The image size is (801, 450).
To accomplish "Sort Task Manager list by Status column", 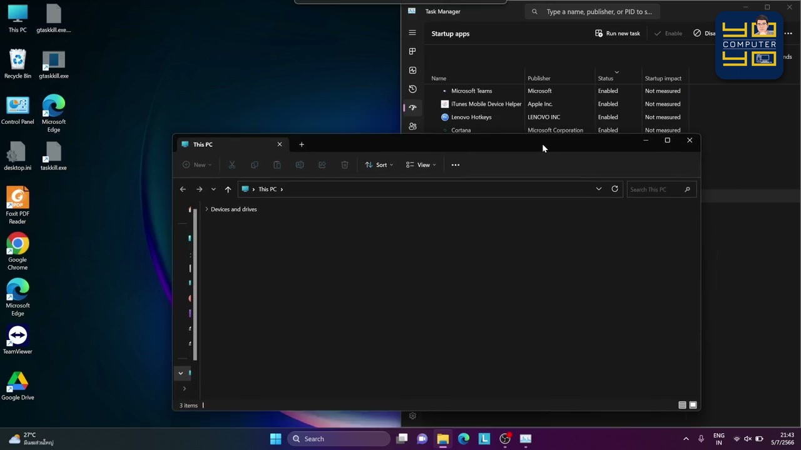I will coord(605,78).
